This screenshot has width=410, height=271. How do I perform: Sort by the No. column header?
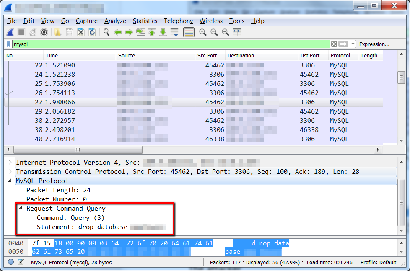click(x=23, y=56)
